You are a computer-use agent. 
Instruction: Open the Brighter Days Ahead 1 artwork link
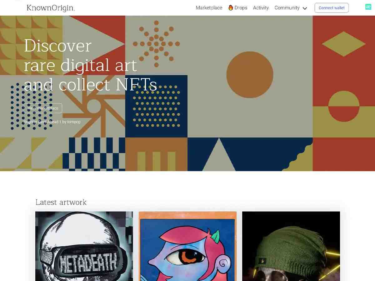point(42,122)
